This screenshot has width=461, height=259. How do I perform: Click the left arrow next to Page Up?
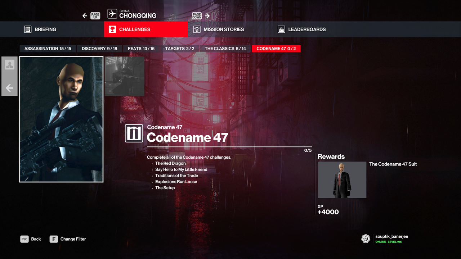85,16
